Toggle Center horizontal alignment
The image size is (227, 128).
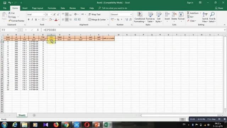(67, 20)
